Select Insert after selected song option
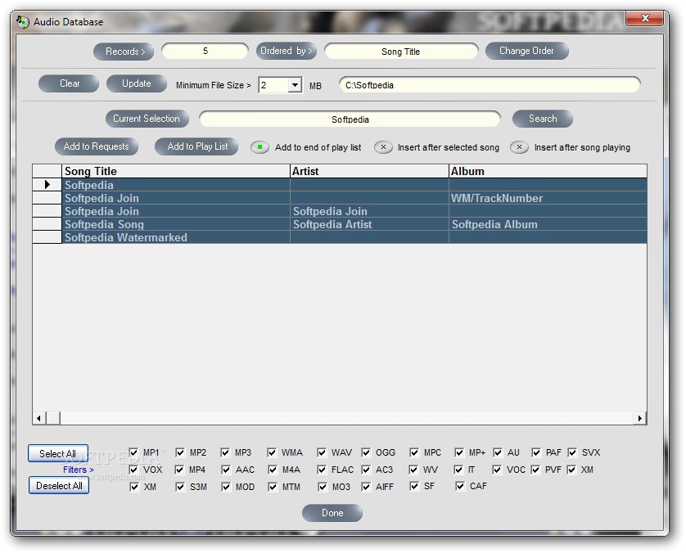 click(x=383, y=147)
